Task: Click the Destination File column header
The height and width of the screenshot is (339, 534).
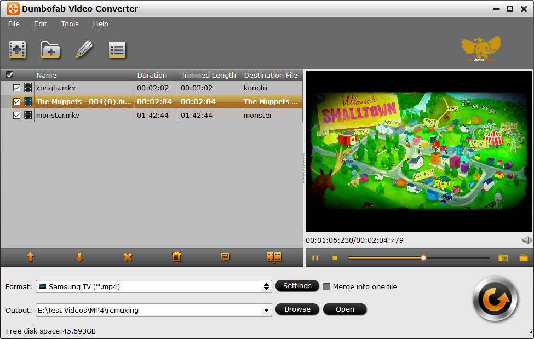Action: click(271, 75)
